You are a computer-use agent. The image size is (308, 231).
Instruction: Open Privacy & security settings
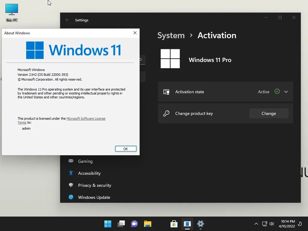(94, 185)
